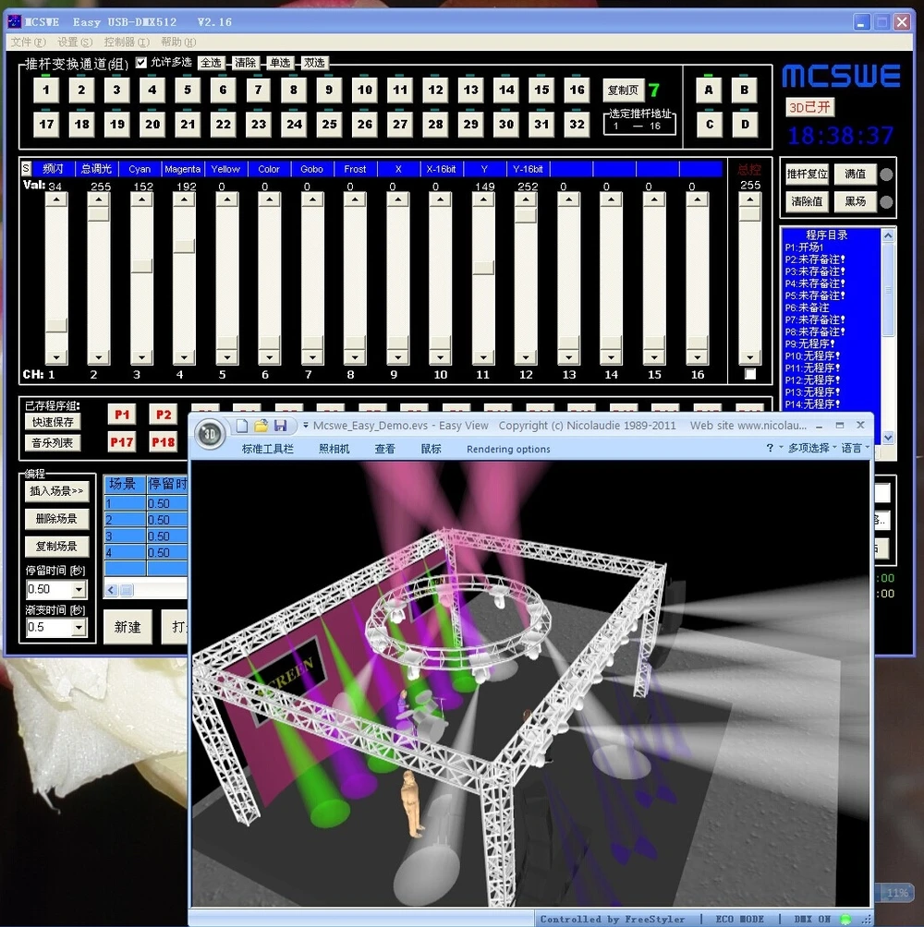The width and height of the screenshot is (924, 927).
Task: Click the 3D已开 button
Action: (x=809, y=108)
